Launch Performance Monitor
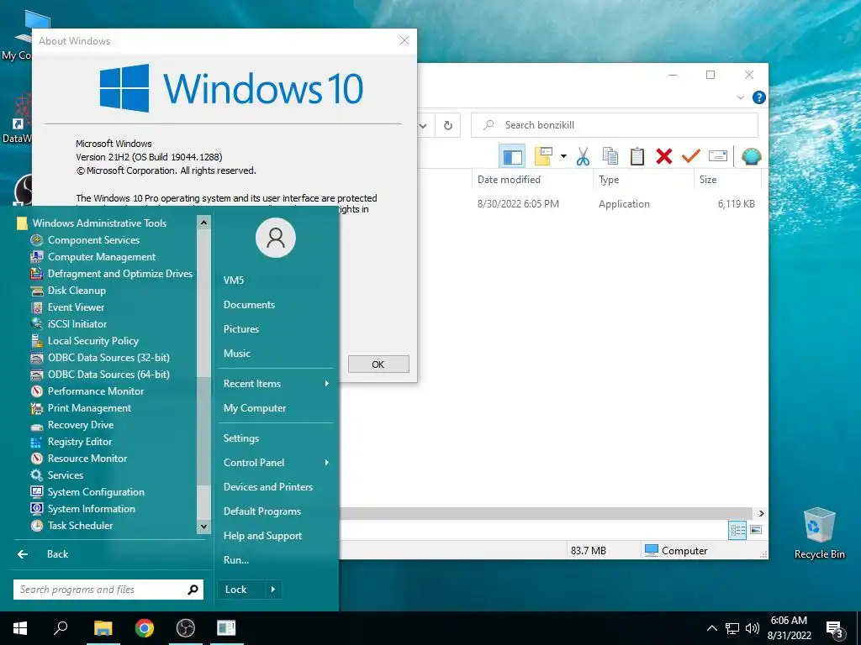Screen dimensions: 861x645 tap(87, 391)
